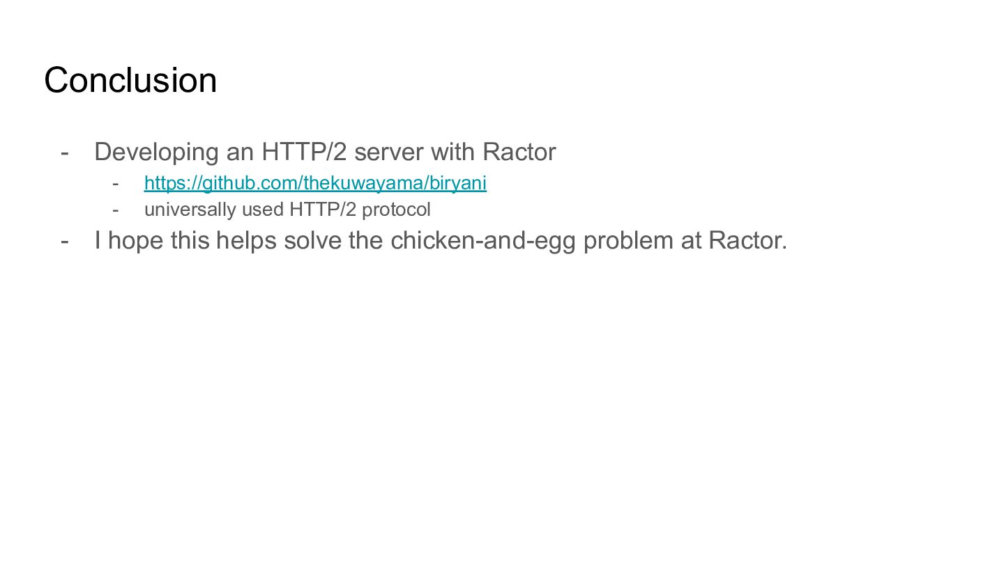Click the word 'universally' in the sub-bullet
The image size is (1004, 564).
point(190,210)
